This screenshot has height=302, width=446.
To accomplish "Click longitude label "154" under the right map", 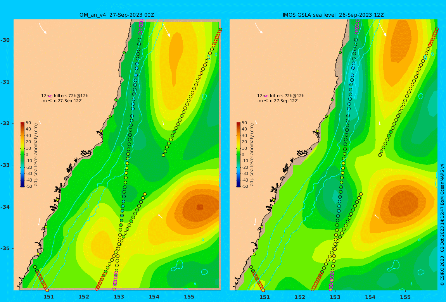I will click(x=370, y=297).
